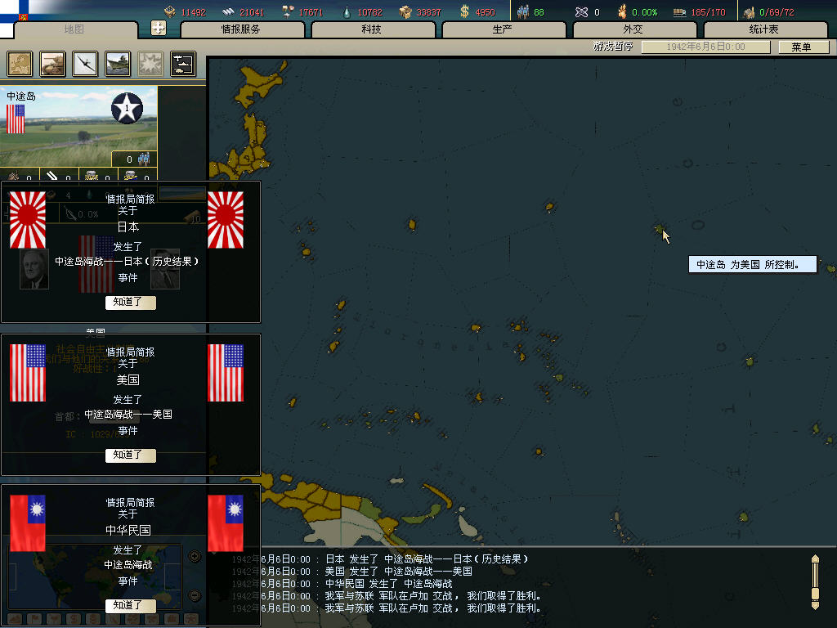This screenshot has height=628, width=837.
Task: Open the 情报服务 intelligence tab
Action: (x=242, y=29)
